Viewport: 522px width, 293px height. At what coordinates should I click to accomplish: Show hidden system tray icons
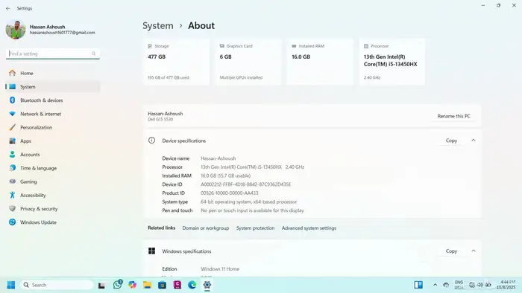[x=435, y=285]
